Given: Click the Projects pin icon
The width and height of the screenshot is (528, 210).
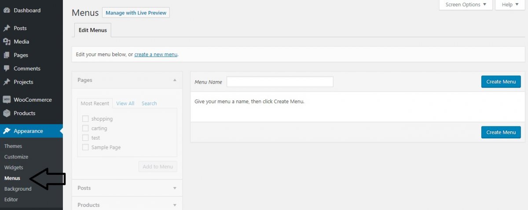Looking at the screenshot, I should 7,82.
